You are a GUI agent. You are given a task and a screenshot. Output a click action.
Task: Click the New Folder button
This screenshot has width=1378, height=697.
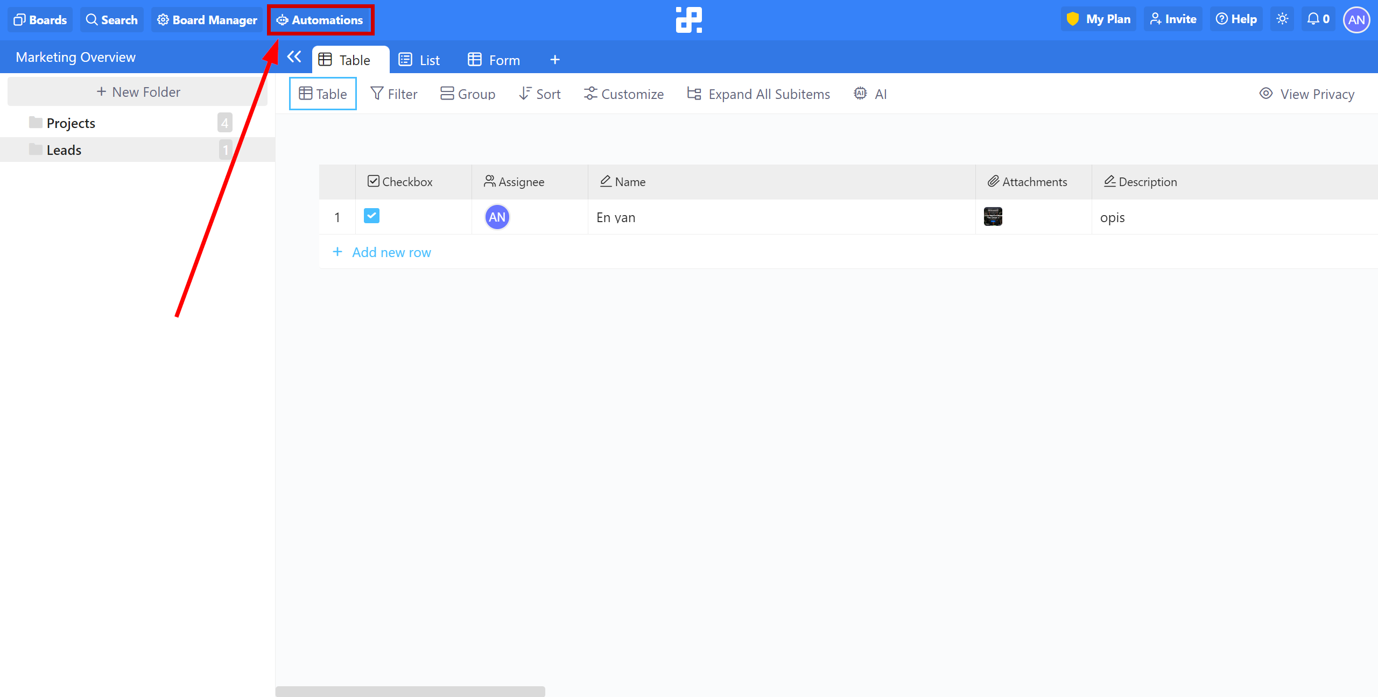[x=138, y=91]
